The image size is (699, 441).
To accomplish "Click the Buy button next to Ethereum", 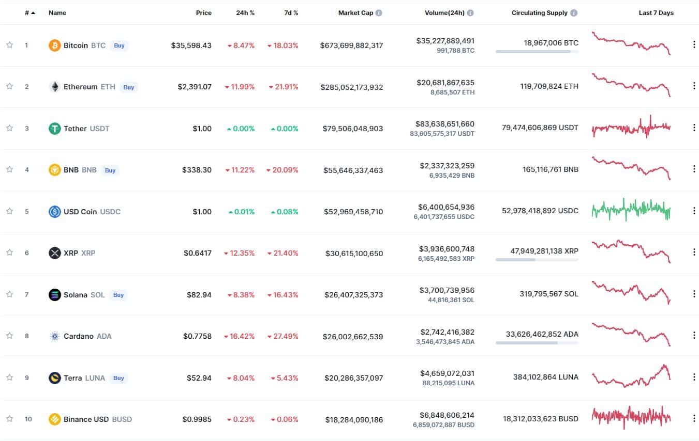I will [x=129, y=87].
